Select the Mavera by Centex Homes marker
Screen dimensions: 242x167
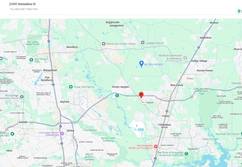click(x=104, y=44)
